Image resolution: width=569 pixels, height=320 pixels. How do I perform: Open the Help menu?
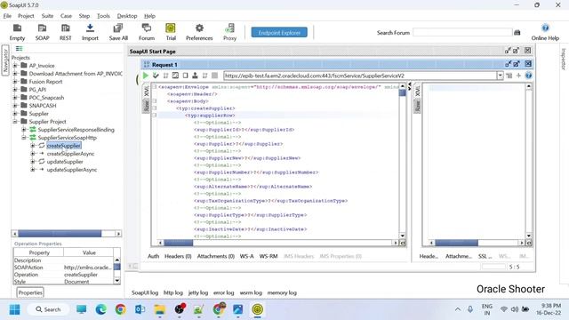[149, 16]
